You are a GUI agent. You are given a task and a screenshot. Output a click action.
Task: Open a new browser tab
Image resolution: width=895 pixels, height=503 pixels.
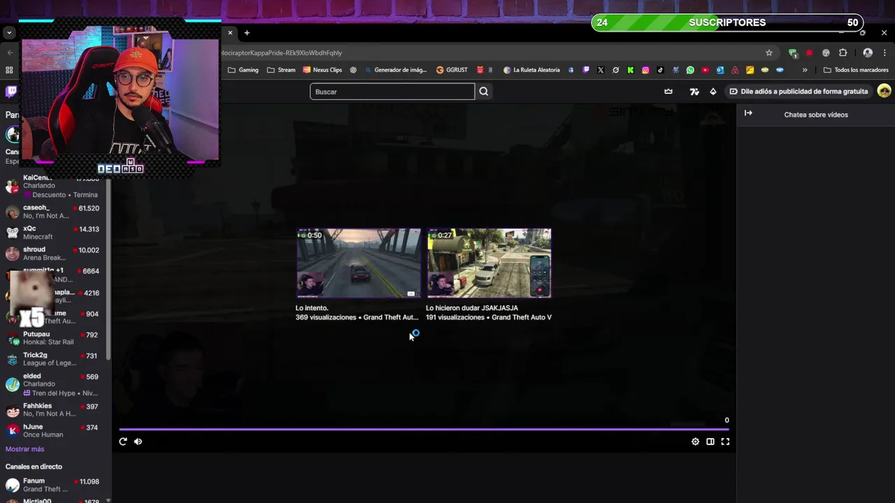(246, 33)
